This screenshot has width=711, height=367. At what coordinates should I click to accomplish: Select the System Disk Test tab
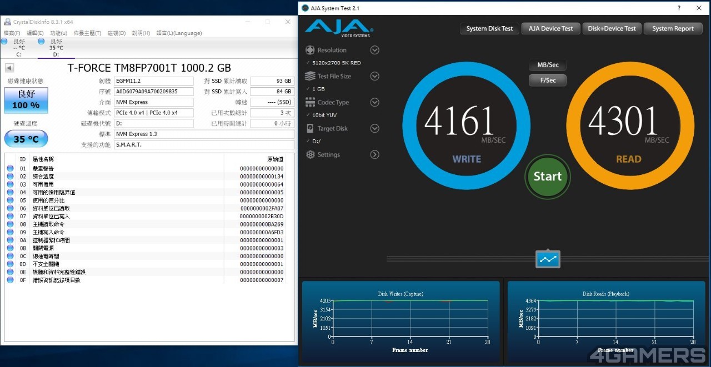coord(489,28)
